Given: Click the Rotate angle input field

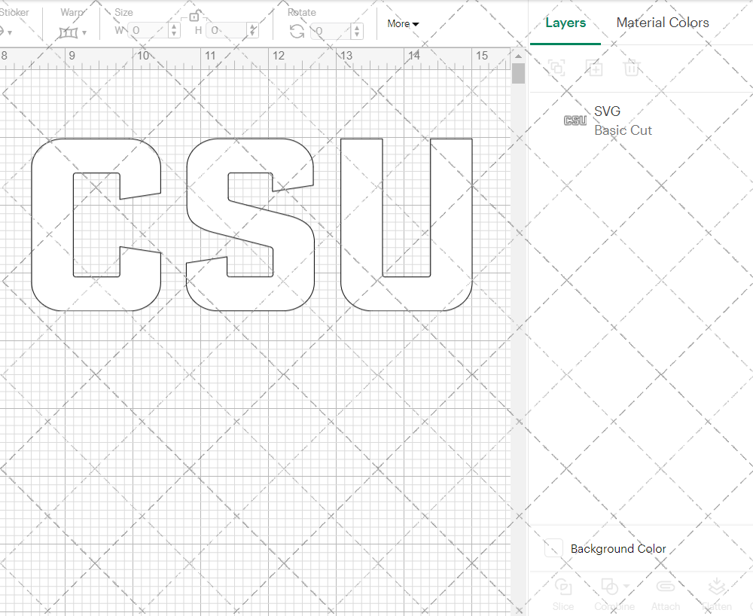Looking at the screenshot, I should (331, 32).
